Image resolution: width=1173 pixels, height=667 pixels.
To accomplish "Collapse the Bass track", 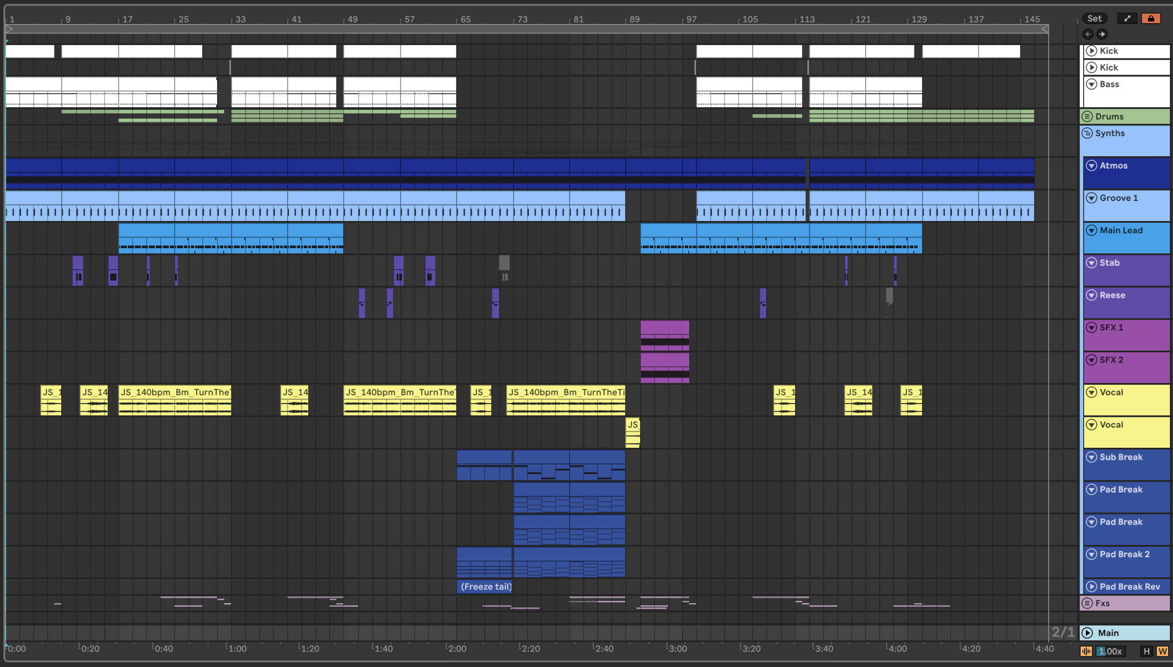I will (1091, 84).
